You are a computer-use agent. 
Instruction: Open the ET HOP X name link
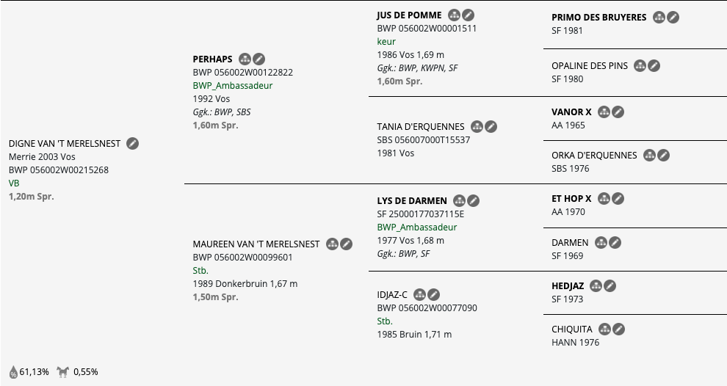point(571,199)
